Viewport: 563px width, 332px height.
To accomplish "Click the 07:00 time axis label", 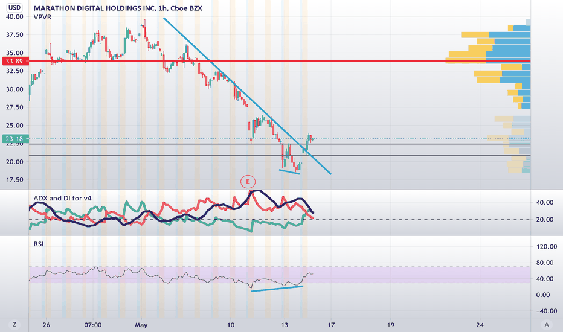I will [92, 325].
